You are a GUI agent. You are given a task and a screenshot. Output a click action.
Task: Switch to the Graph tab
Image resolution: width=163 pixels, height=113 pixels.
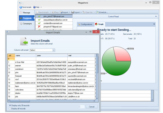100,24
